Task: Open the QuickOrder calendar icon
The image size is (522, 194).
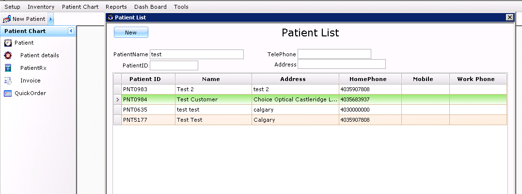Action: (8, 93)
